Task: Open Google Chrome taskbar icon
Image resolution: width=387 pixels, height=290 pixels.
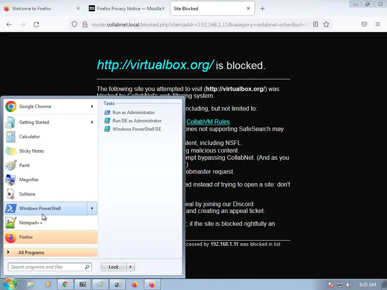Action: [65, 285]
